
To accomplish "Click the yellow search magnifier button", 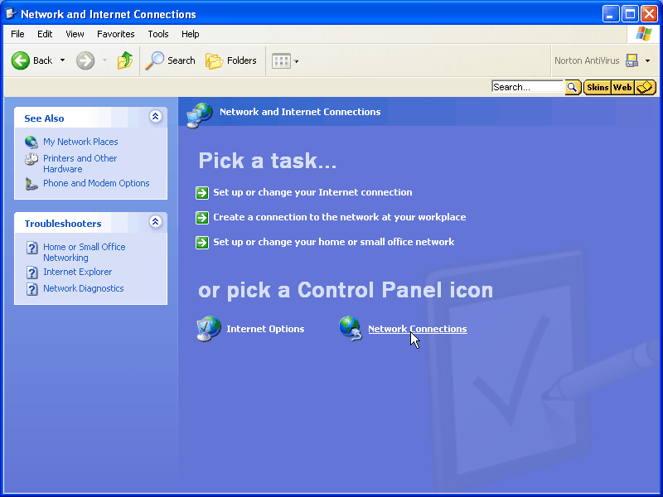I will 573,87.
